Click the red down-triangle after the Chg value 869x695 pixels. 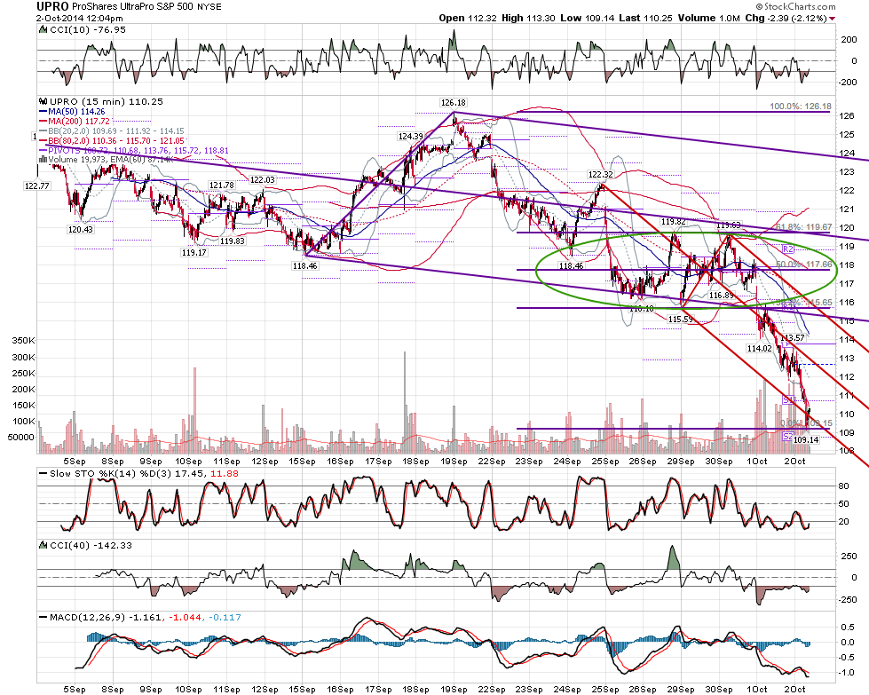coord(832,19)
